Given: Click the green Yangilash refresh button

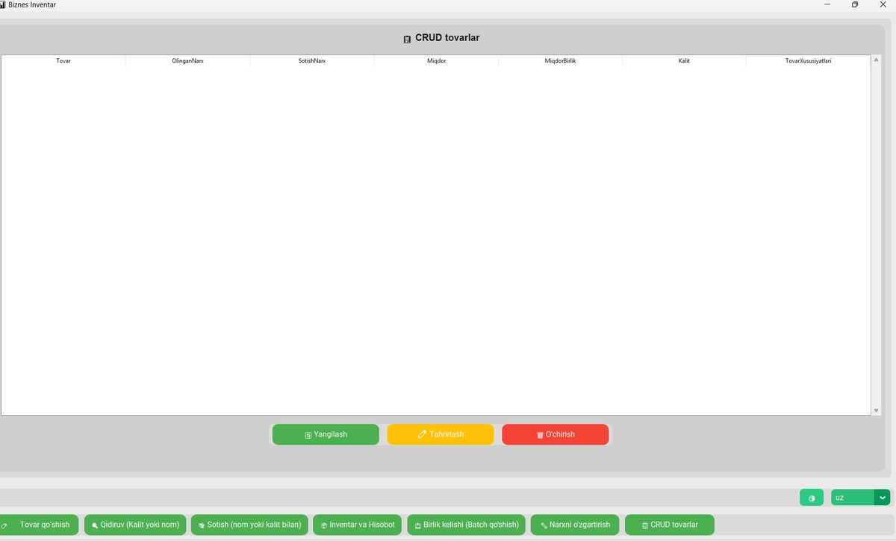Looking at the screenshot, I should pyautogui.click(x=326, y=434).
